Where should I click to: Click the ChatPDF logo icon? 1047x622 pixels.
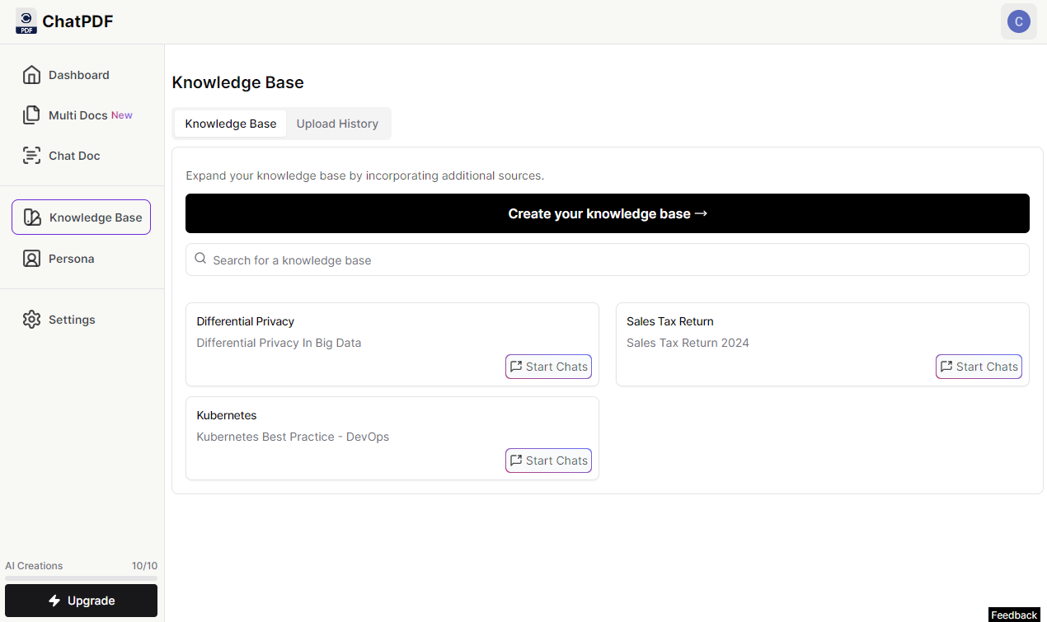(26, 21)
